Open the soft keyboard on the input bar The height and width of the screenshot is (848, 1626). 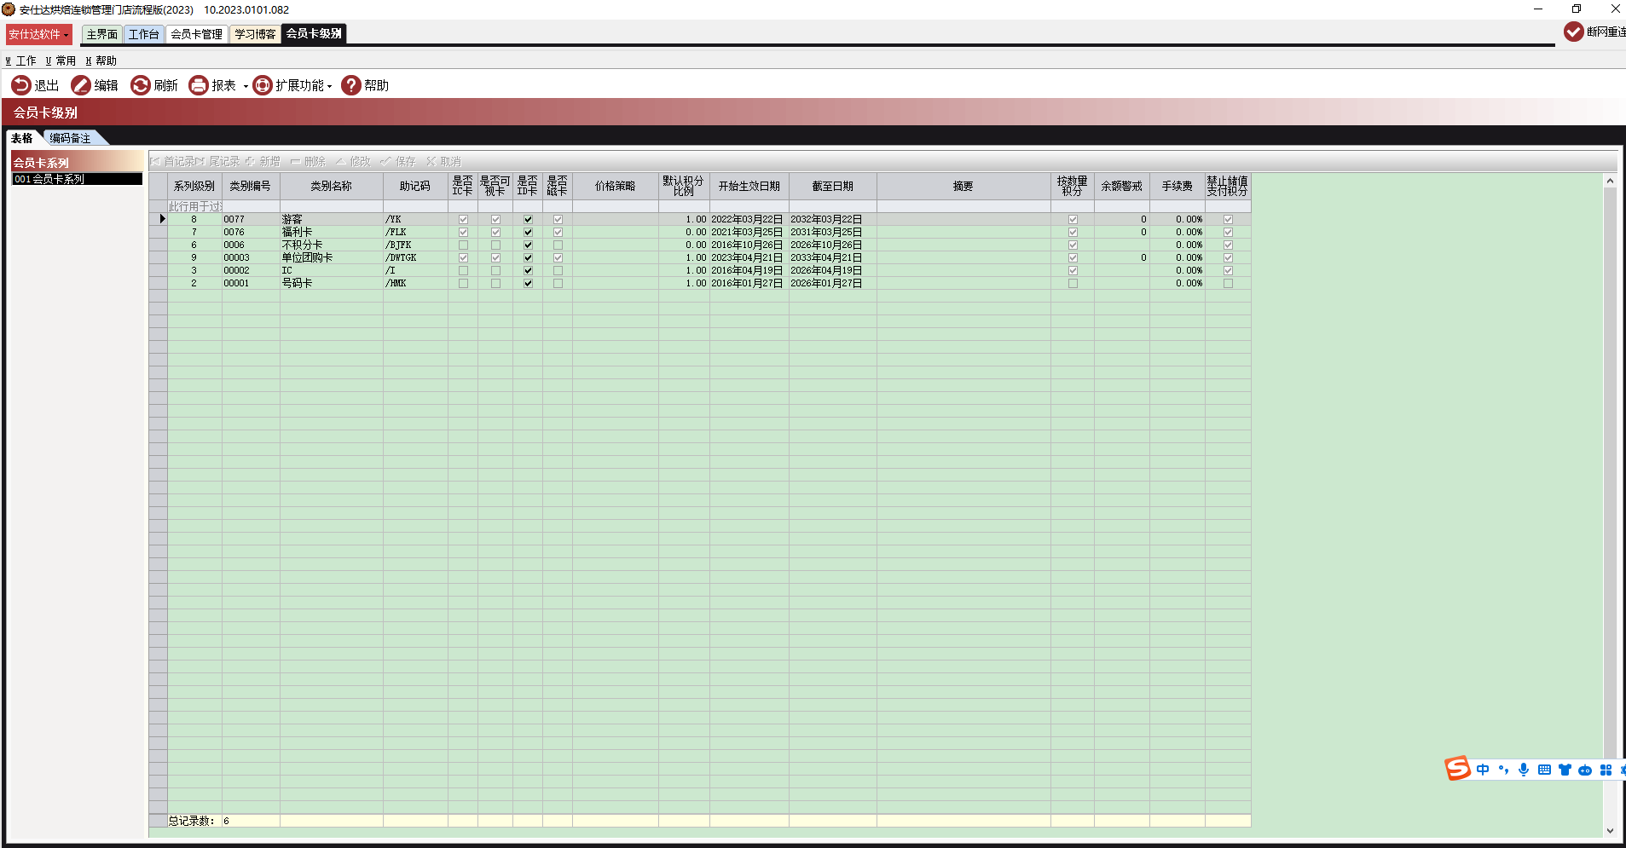tap(1544, 770)
